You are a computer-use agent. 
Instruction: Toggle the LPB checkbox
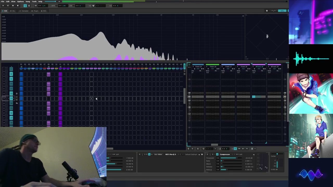(73, 6)
